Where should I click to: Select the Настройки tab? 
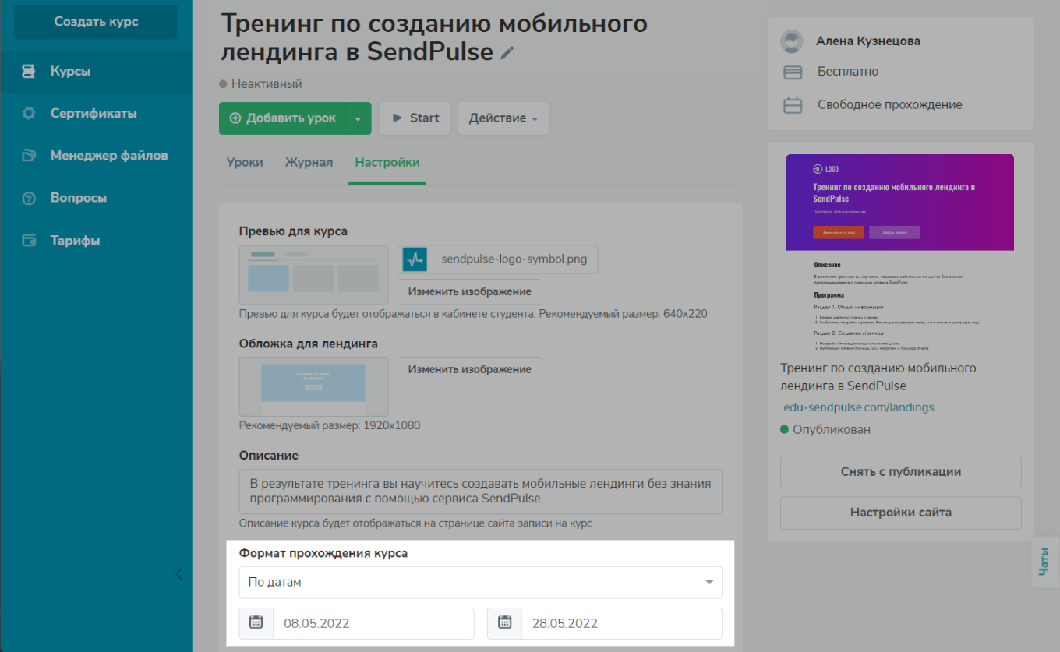pyautogui.click(x=387, y=163)
